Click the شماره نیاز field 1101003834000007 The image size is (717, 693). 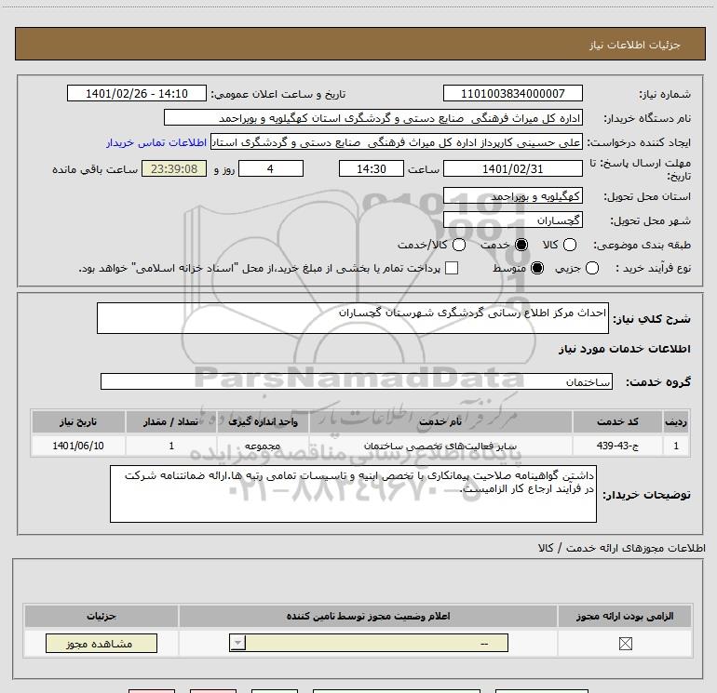(x=512, y=93)
